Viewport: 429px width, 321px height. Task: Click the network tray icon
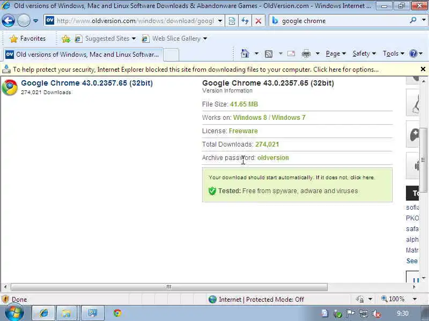pyautogui.click(x=364, y=314)
